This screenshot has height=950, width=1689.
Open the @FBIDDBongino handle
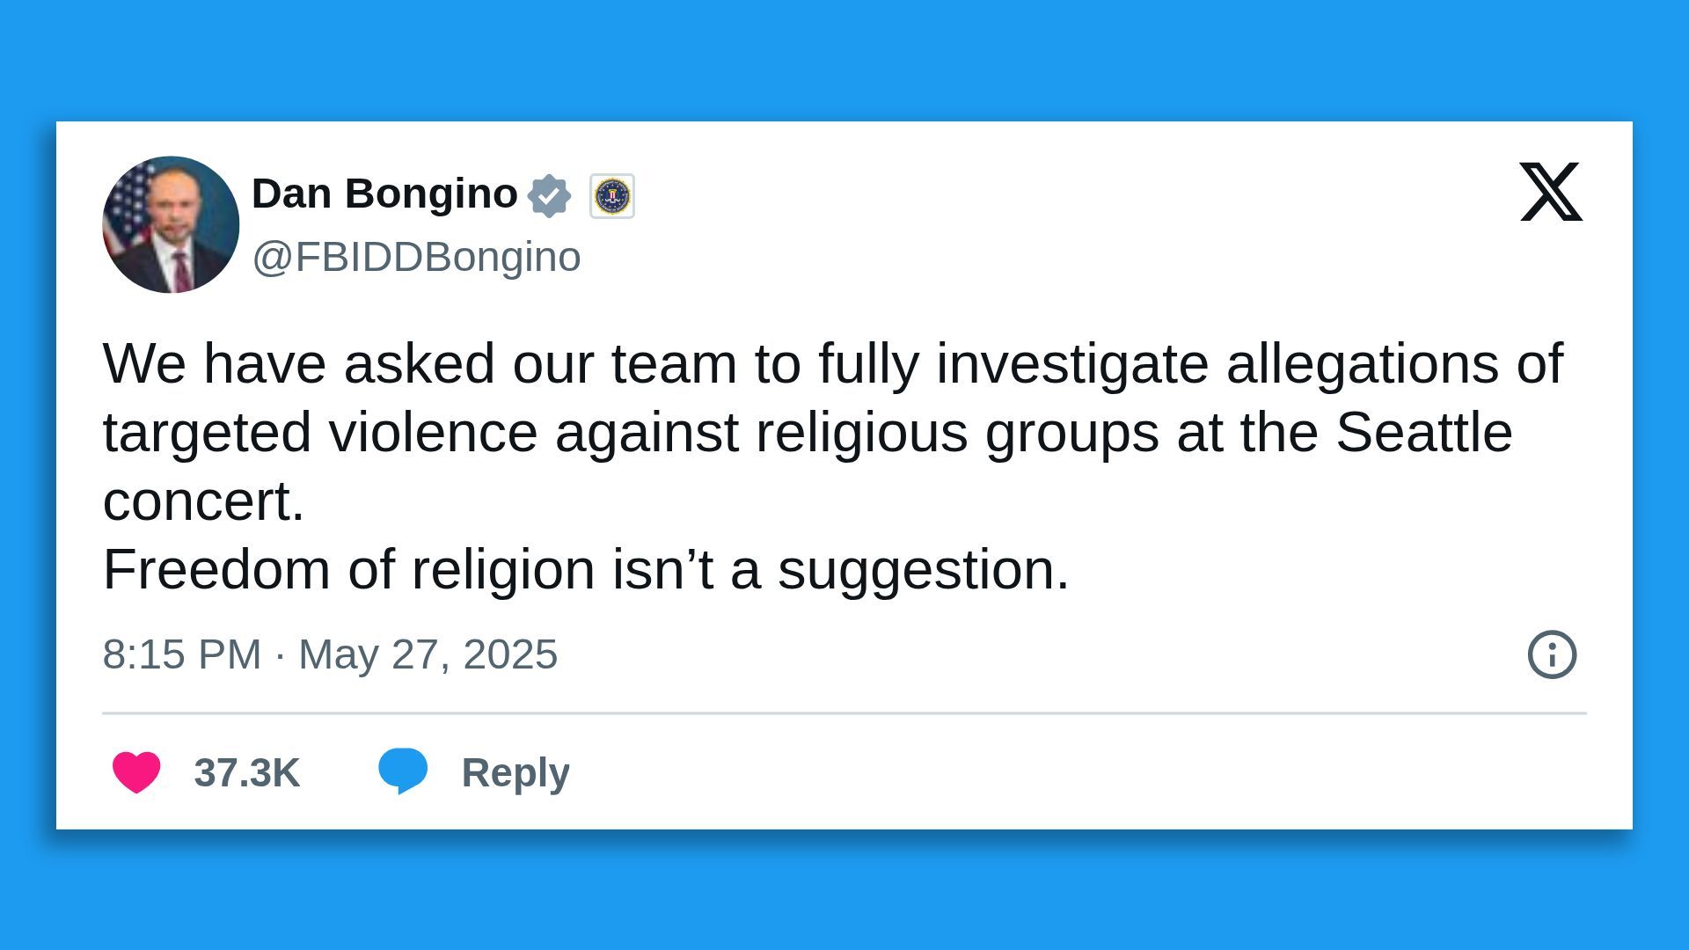417,257
